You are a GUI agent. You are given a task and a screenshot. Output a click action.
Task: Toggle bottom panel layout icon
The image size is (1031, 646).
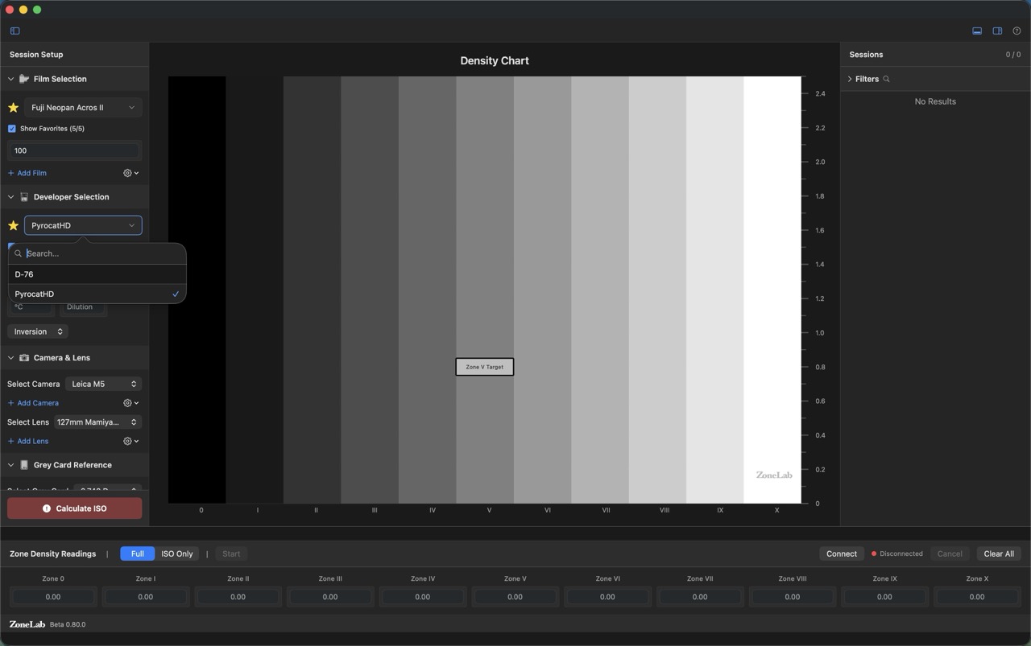pyautogui.click(x=977, y=31)
